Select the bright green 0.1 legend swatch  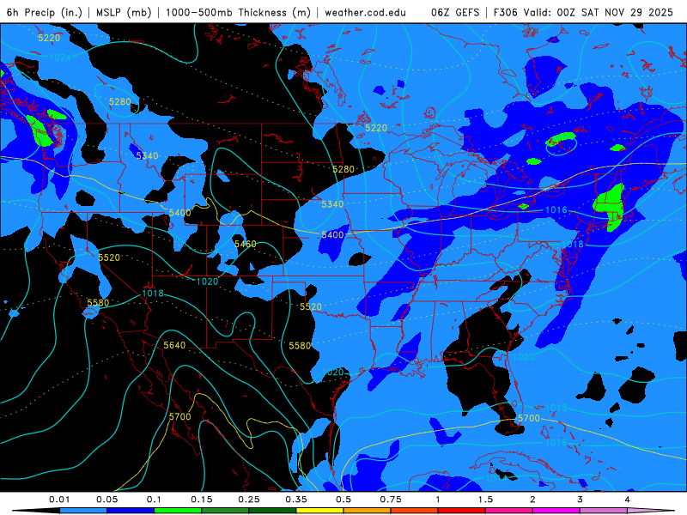pos(178,511)
